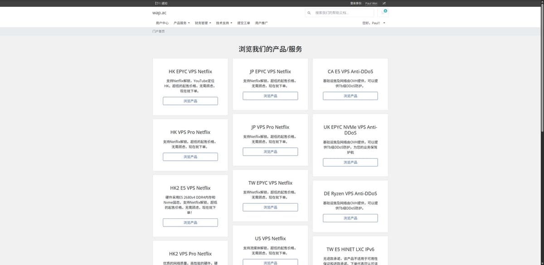Click the JP VPS Pro Netflix card title

coord(270,127)
